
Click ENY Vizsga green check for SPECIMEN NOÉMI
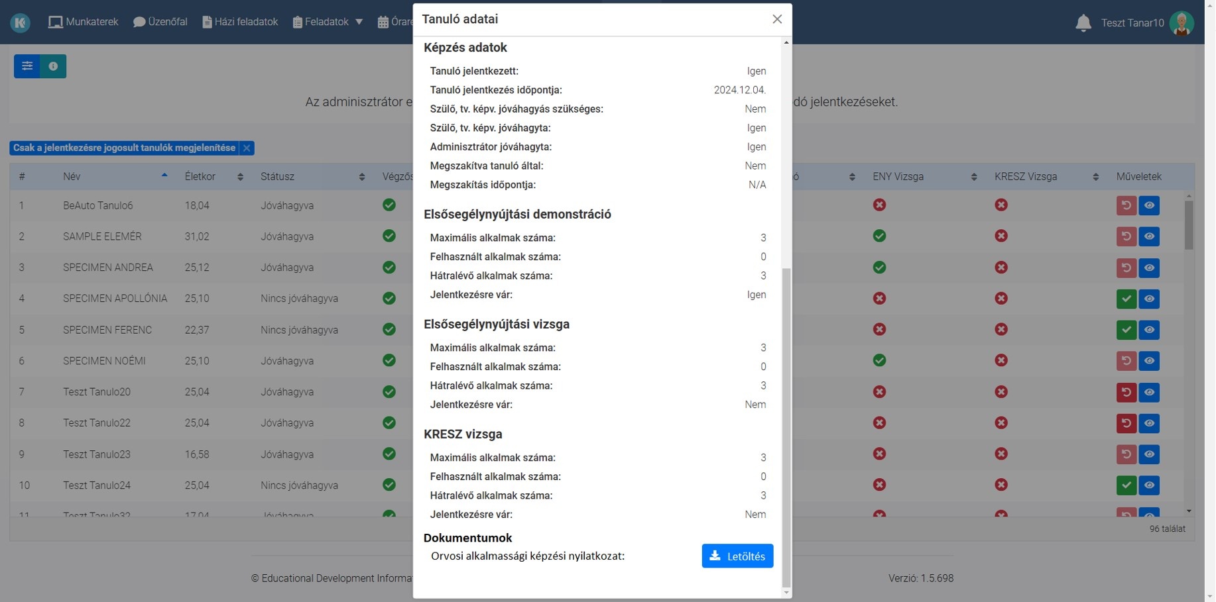pyautogui.click(x=879, y=360)
